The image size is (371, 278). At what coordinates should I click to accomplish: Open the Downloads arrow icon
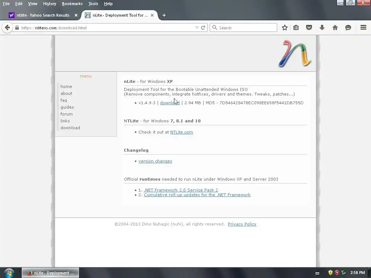322,28
